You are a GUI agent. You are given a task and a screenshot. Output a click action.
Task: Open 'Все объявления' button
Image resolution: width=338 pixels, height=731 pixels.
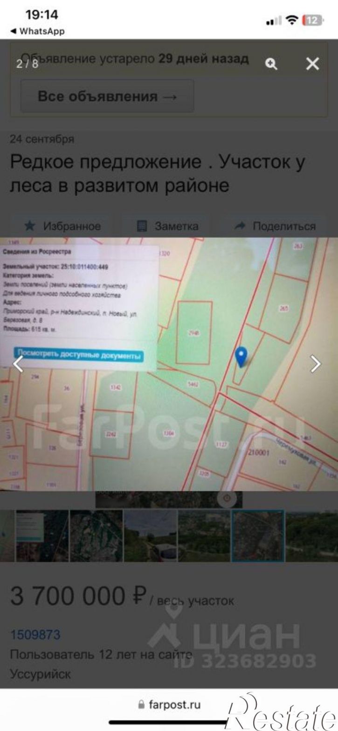[x=107, y=97]
